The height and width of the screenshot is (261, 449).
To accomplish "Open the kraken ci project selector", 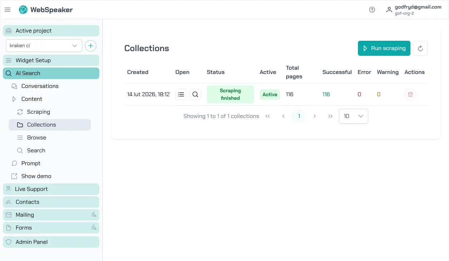I will [44, 45].
